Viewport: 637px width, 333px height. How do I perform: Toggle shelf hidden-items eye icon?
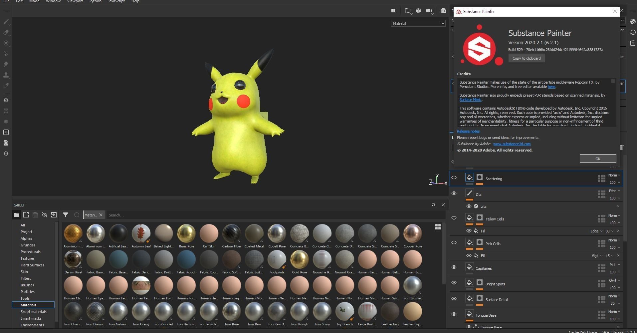(x=45, y=215)
